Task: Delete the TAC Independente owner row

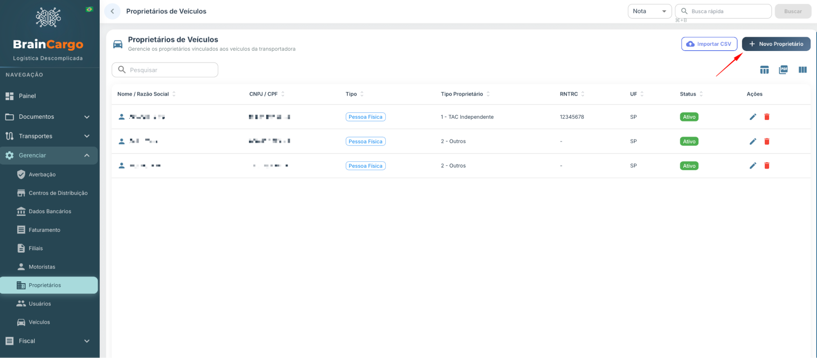Action: tap(767, 117)
